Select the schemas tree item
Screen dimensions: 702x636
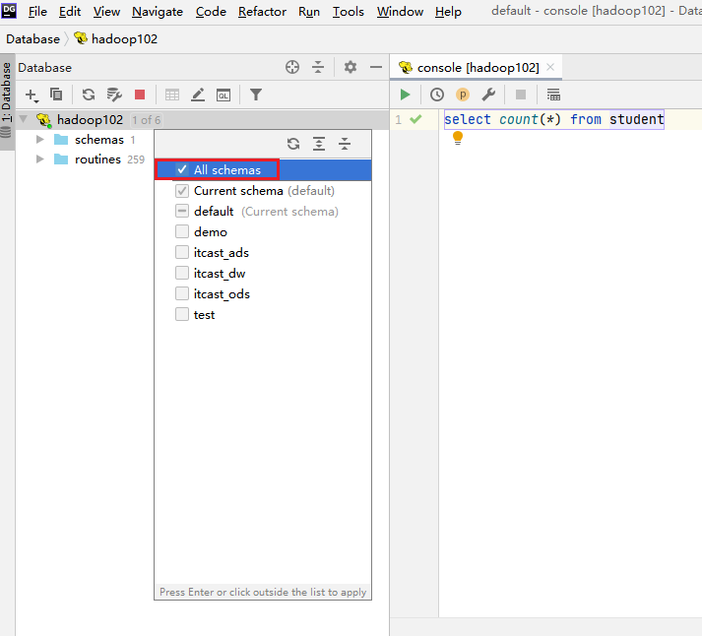[98, 140]
